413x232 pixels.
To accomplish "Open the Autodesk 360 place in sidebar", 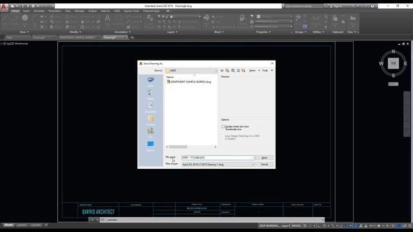I will click(x=150, y=81).
